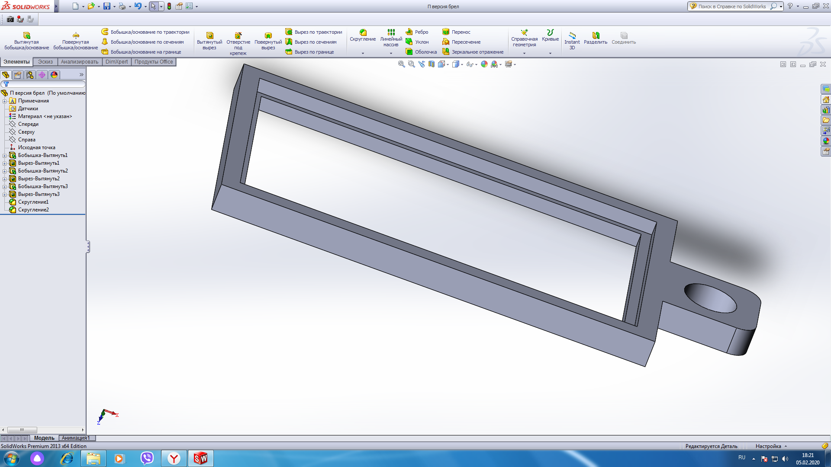Open the Кривые dropdown arrow
The width and height of the screenshot is (831, 467).
coord(550,54)
